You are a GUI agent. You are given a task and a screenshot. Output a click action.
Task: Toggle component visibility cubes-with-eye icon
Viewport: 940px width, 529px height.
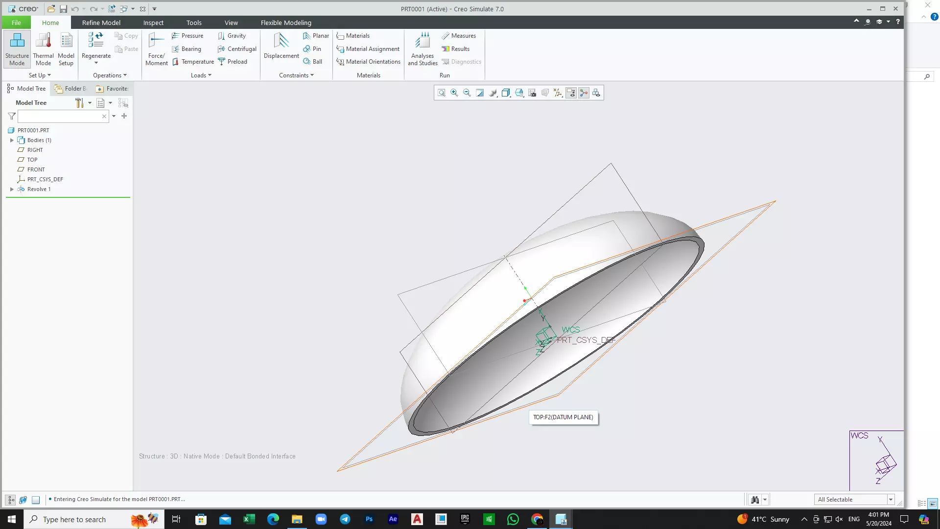pos(596,93)
